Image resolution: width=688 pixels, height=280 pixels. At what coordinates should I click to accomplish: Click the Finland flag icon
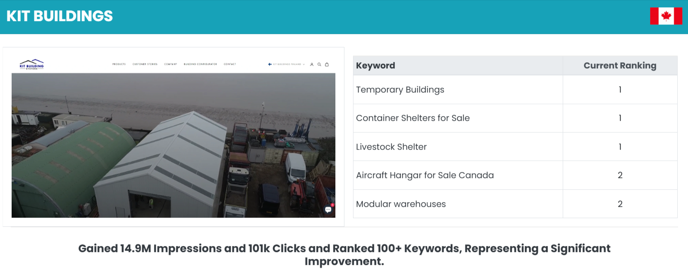tap(270, 65)
